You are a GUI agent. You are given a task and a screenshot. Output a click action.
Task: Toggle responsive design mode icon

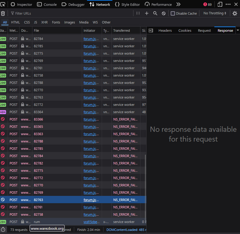220,5
